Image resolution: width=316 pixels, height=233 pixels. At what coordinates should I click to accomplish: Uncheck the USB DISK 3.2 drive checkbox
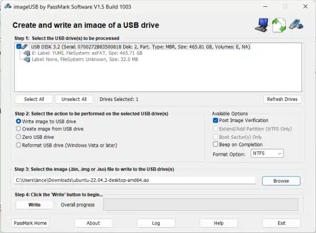pyautogui.click(x=19, y=47)
